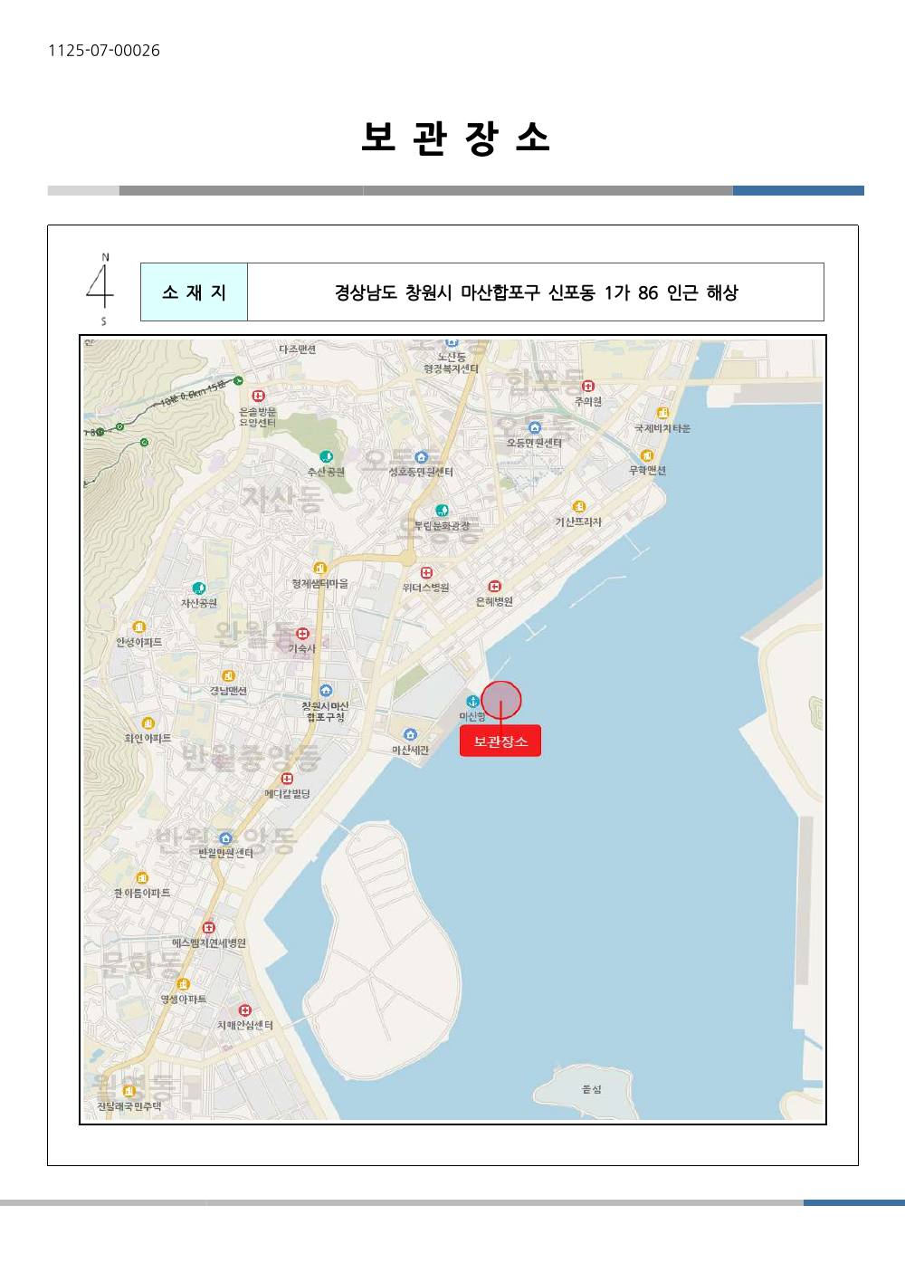Click the 은솔방문요양센터 hospital map icon
905x1282 pixels.
258,396
